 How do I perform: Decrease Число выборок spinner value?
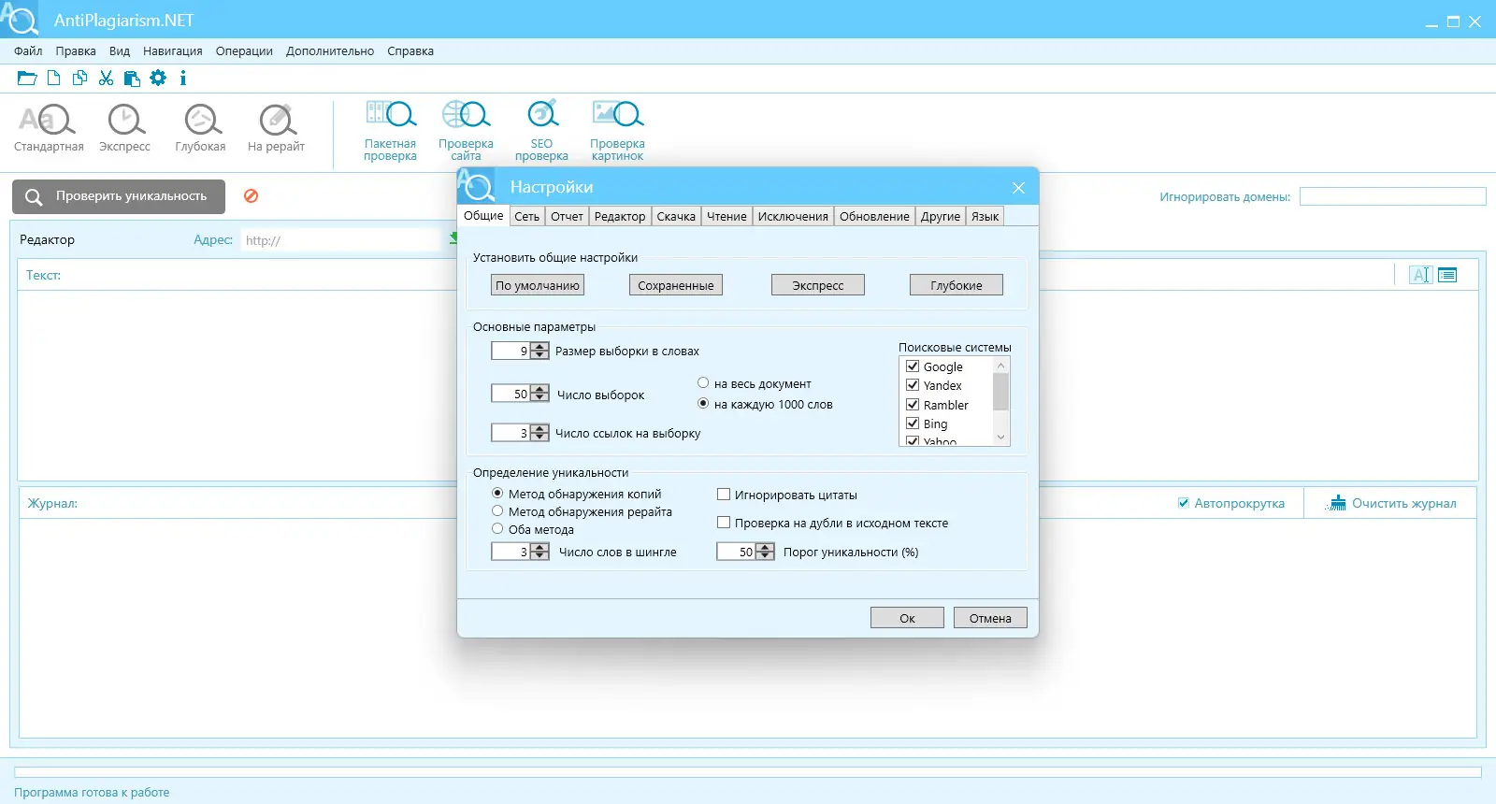539,398
